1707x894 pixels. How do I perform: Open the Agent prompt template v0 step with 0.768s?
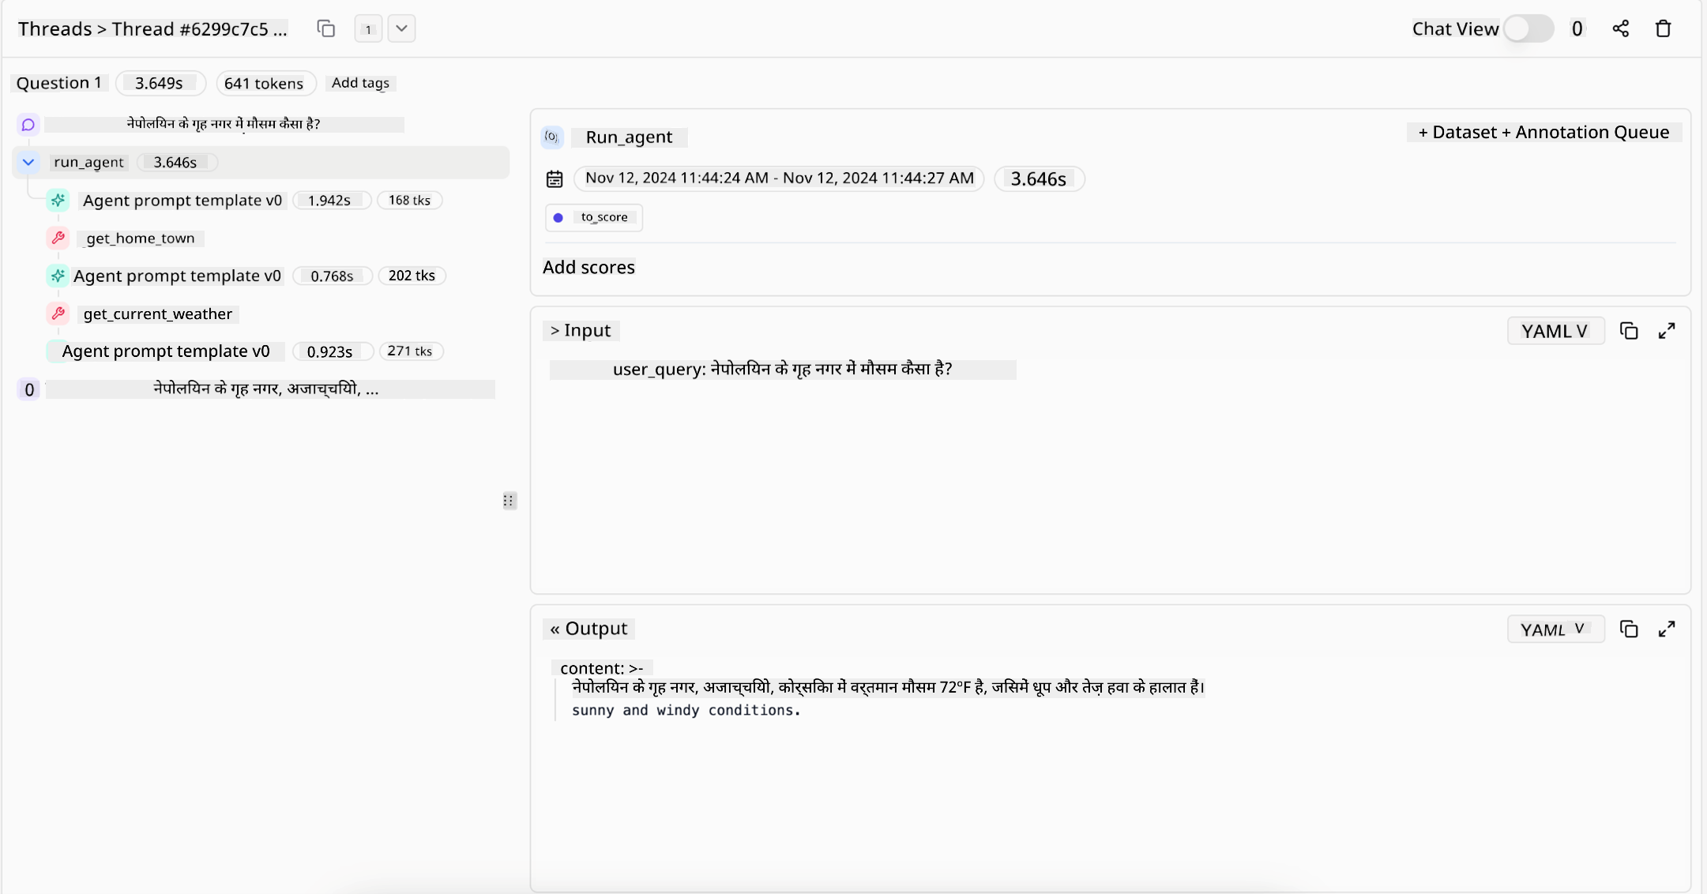[177, 276]
